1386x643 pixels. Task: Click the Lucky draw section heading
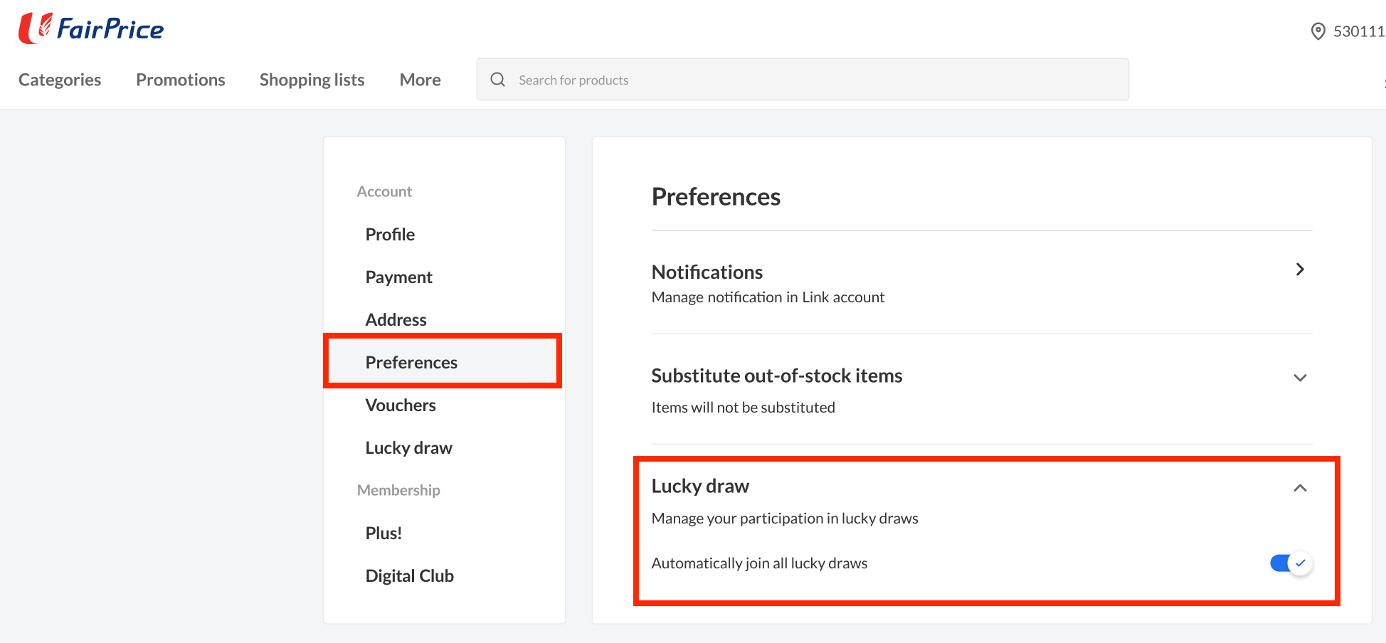pos(701,487)
